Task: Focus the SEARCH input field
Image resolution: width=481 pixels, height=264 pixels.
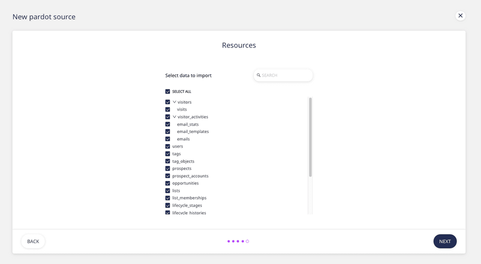Action: click(x=286, y=75)
